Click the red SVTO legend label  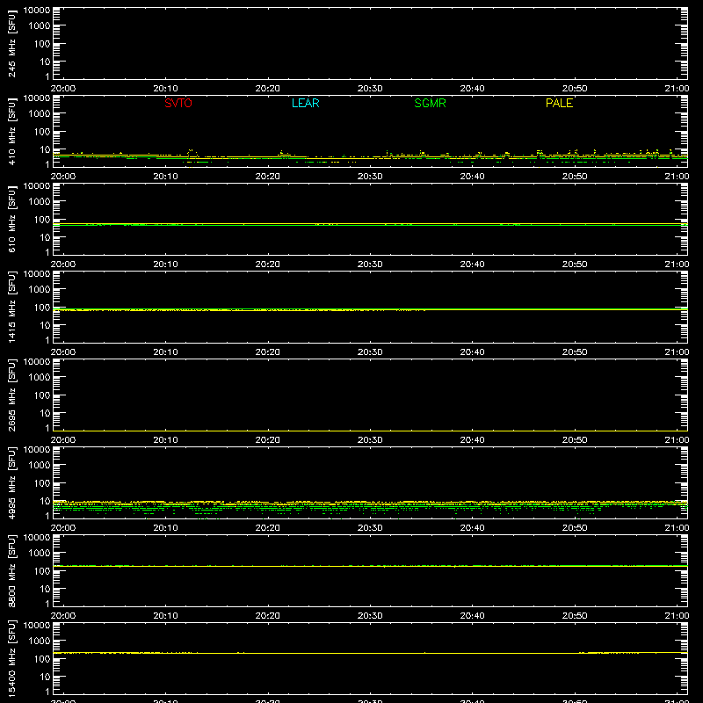tap(178, 103)
